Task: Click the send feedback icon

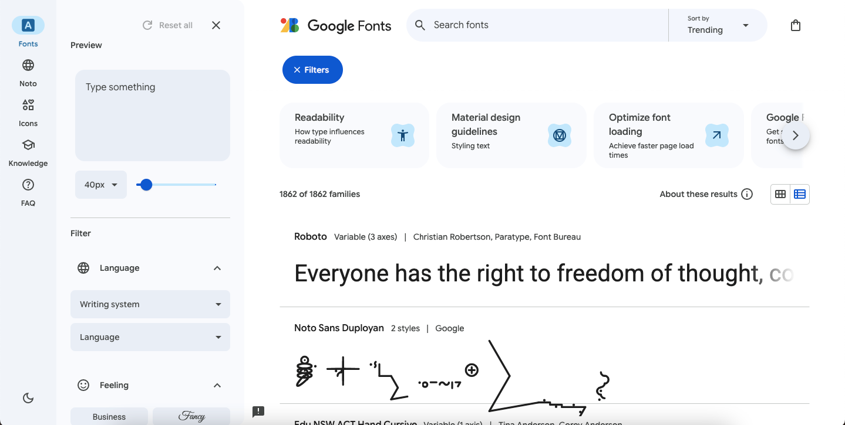Action: click(258, 412)
